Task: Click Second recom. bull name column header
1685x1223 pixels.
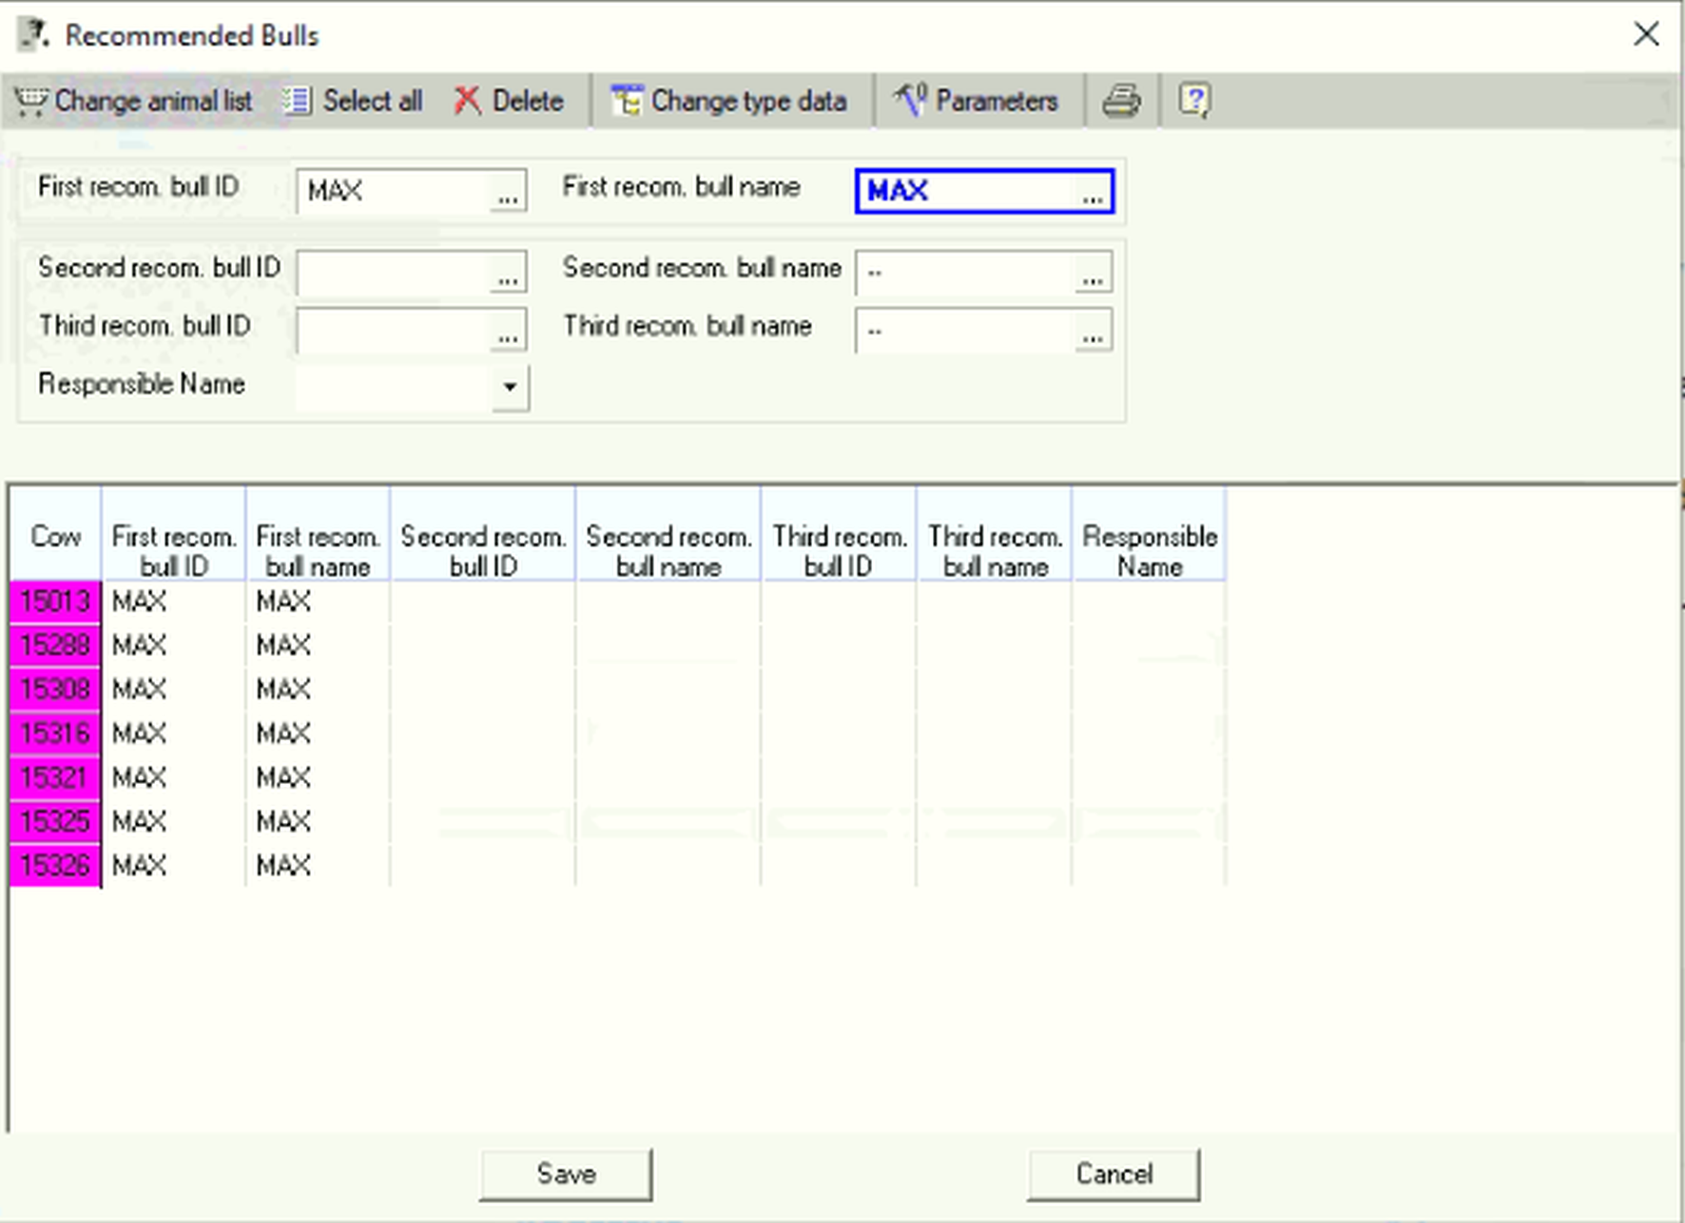Action: [668, 535]
